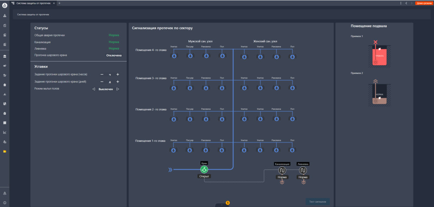
Task: Increase ball valve run days with plus
Action: (118, 82)
